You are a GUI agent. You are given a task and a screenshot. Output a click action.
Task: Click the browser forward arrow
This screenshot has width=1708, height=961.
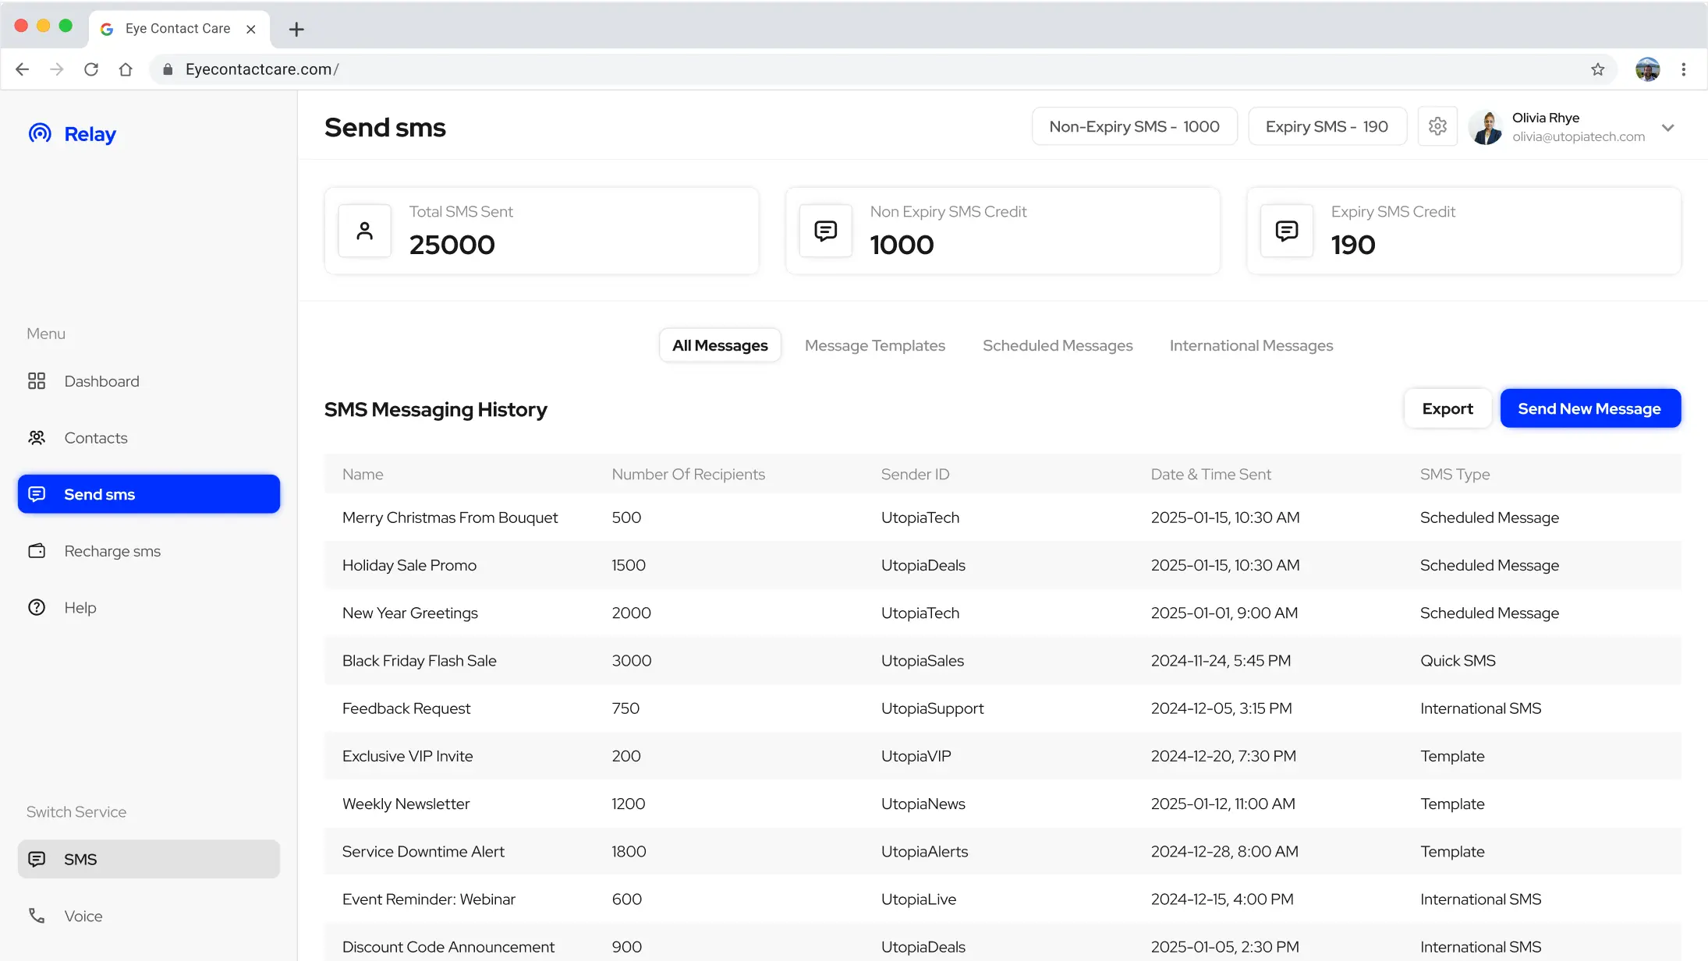pyautogui.click(x=57, y=69)
